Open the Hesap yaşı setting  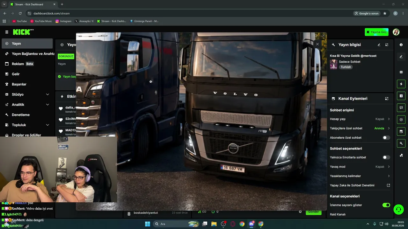tap(360, 119)
